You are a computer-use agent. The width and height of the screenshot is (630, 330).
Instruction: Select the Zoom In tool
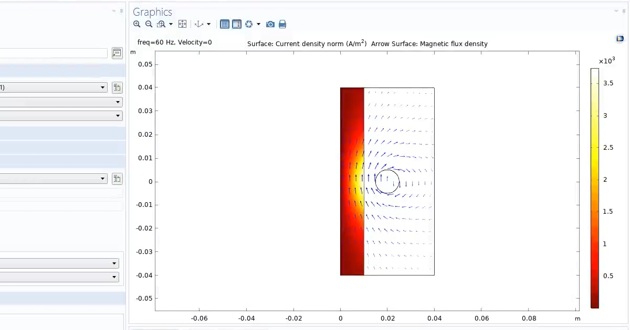click(136, 24)
